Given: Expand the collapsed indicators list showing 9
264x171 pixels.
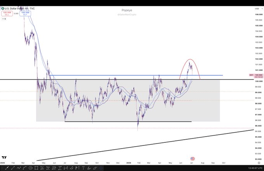Looking at the screenshot, I should [x=4, y=19].
